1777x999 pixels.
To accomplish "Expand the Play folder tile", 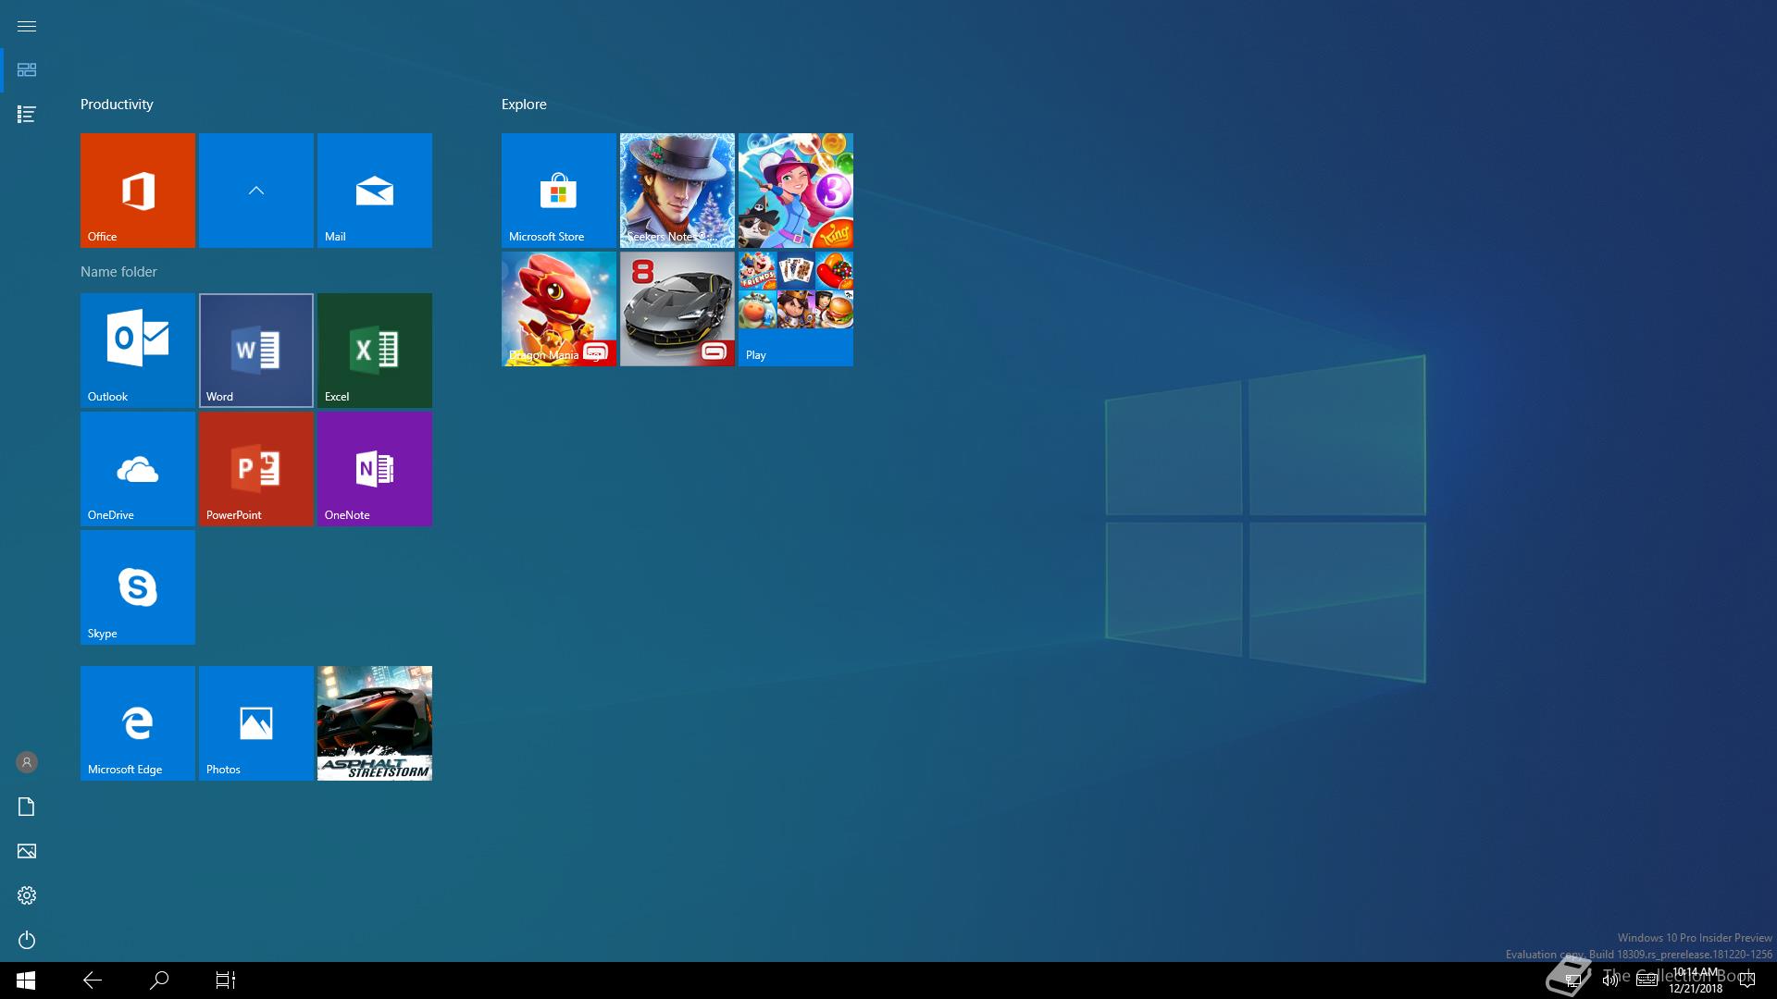I will 796,309.
